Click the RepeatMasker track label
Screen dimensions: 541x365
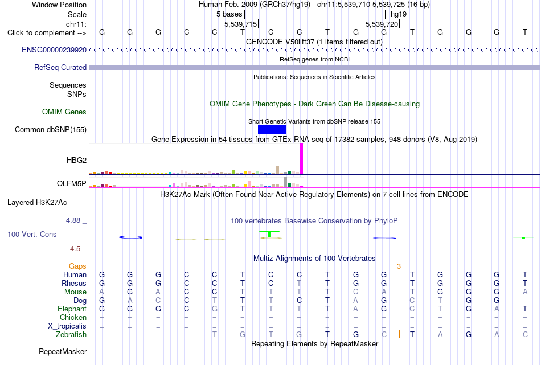[x=63, y=351]
